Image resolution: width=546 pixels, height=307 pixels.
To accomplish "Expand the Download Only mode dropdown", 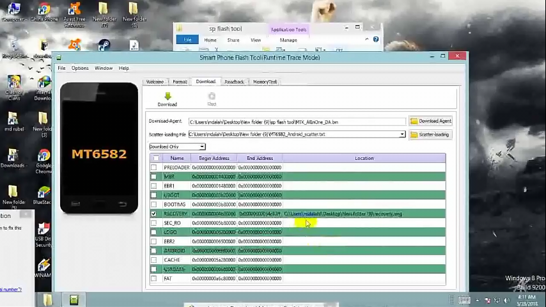I will tap(202, 147).
